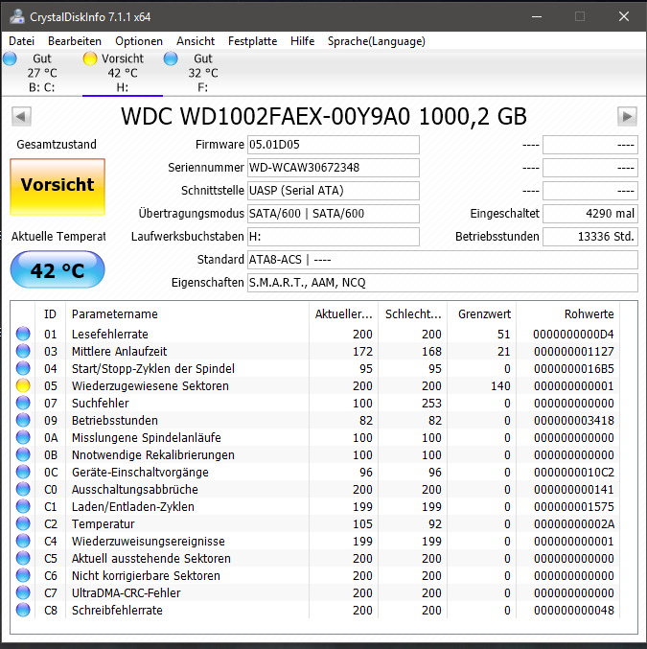The height and width of the screenshot is (649, 647).
Task: Click the Laufwerksbuchstaben field H:
Action: (334, 237)
